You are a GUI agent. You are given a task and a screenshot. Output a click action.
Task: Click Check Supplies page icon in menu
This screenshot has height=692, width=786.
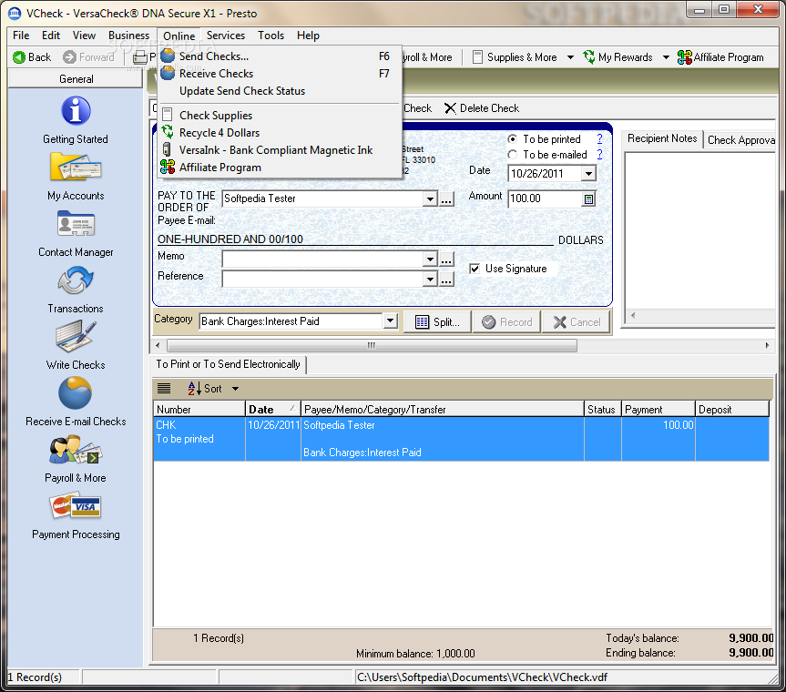168,116
